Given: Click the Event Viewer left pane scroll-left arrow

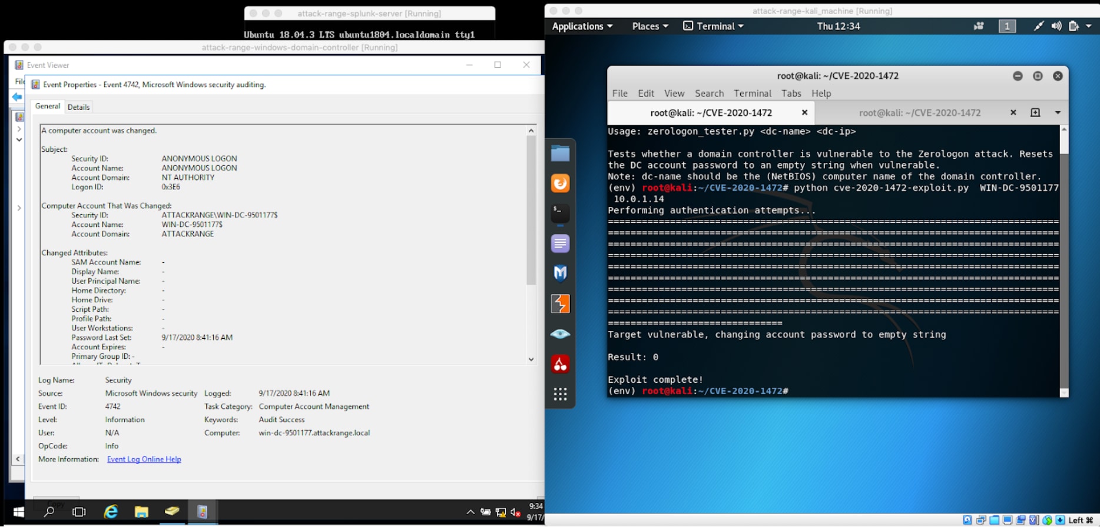Looking at the screenshot, I should coord(18,459).
